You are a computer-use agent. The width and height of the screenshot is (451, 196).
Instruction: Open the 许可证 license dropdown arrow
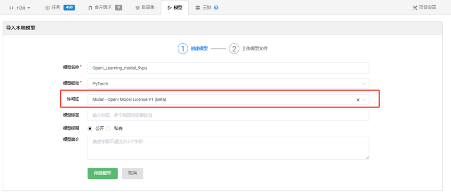tap(364, 100)
